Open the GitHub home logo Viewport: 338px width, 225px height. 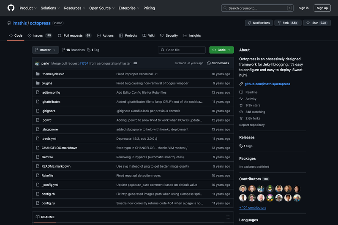click(11, 8)
